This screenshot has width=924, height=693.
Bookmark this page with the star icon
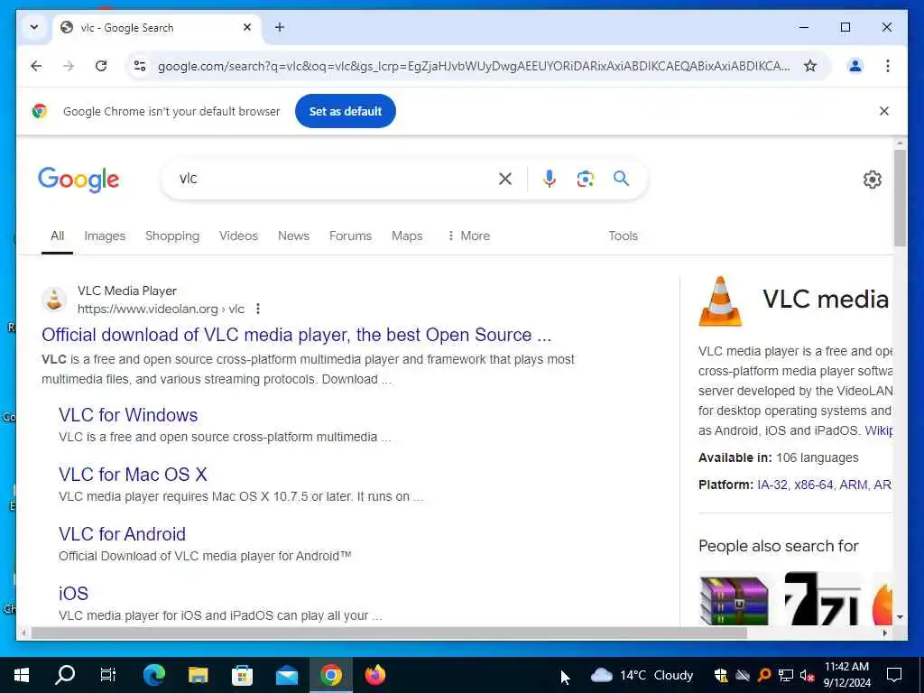coord(810,66)
